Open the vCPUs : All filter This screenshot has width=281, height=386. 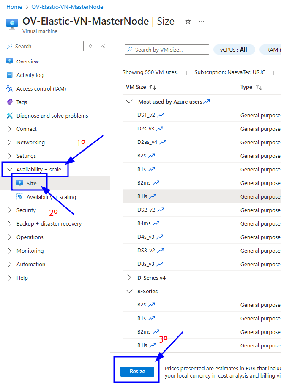(234, 50)
